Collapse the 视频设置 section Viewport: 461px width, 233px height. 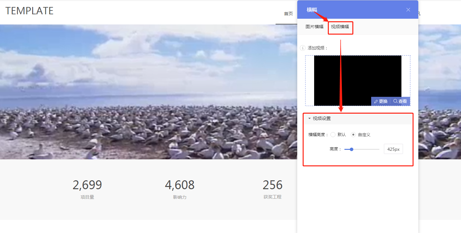click(357, 118)
